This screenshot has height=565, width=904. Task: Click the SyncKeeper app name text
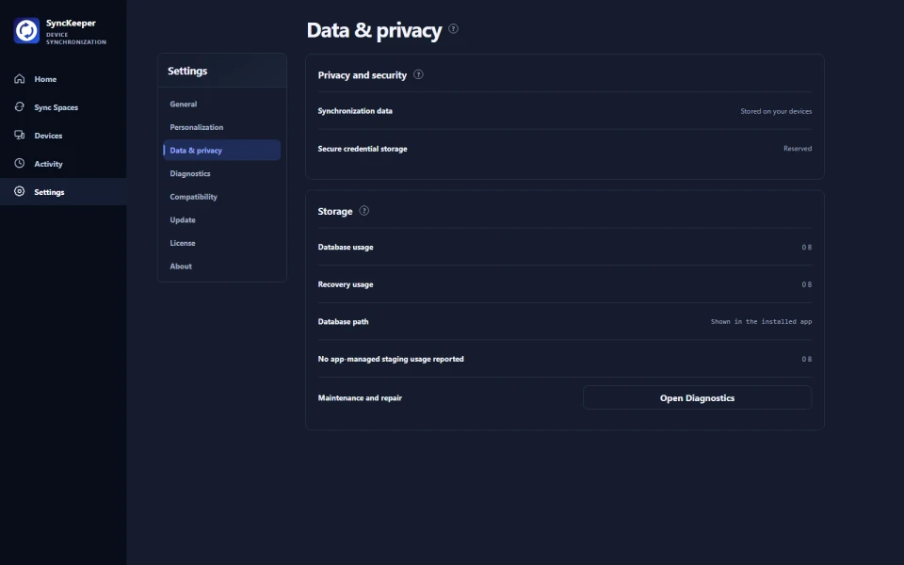click(71, 23)
